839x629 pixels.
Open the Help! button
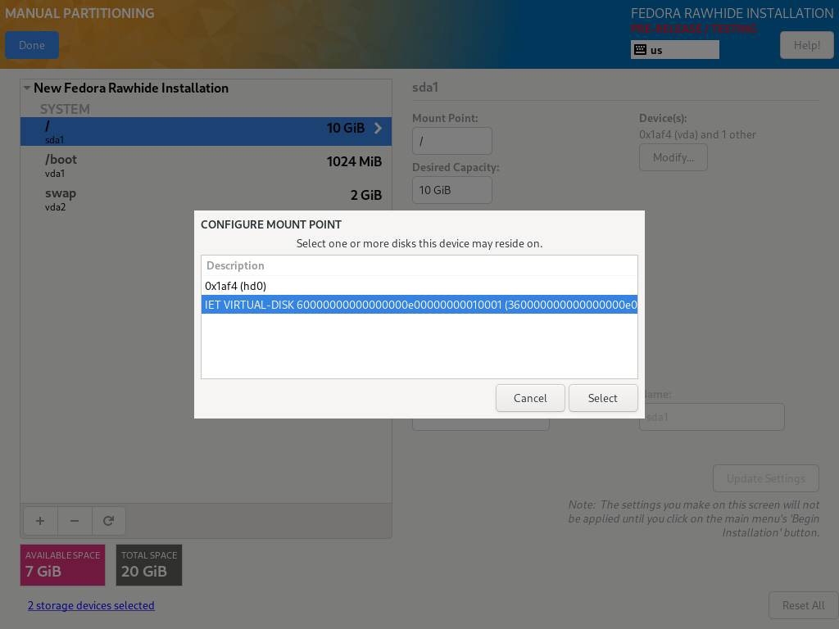click(x=807, y=46)
